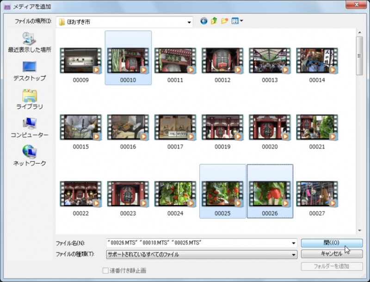Open Computer (コンピューター) in sidebar
The width and height of the screenshot is (370, 282).
point(29,128)
